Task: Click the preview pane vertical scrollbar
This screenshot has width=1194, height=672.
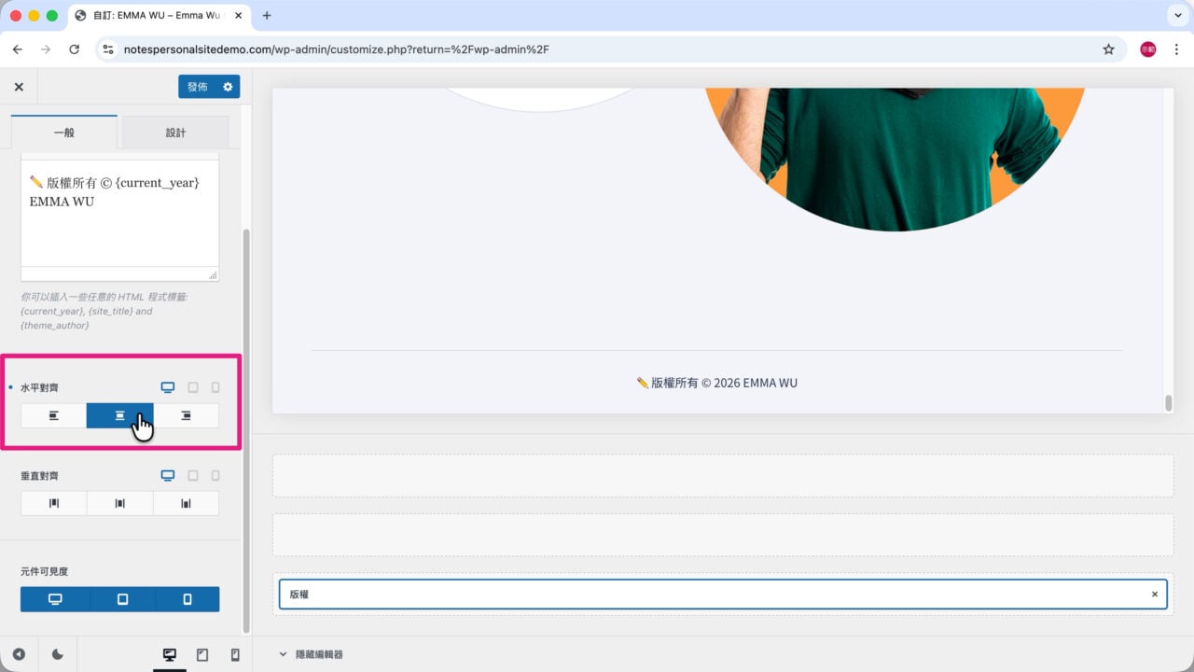Action: click(1168, 402)
